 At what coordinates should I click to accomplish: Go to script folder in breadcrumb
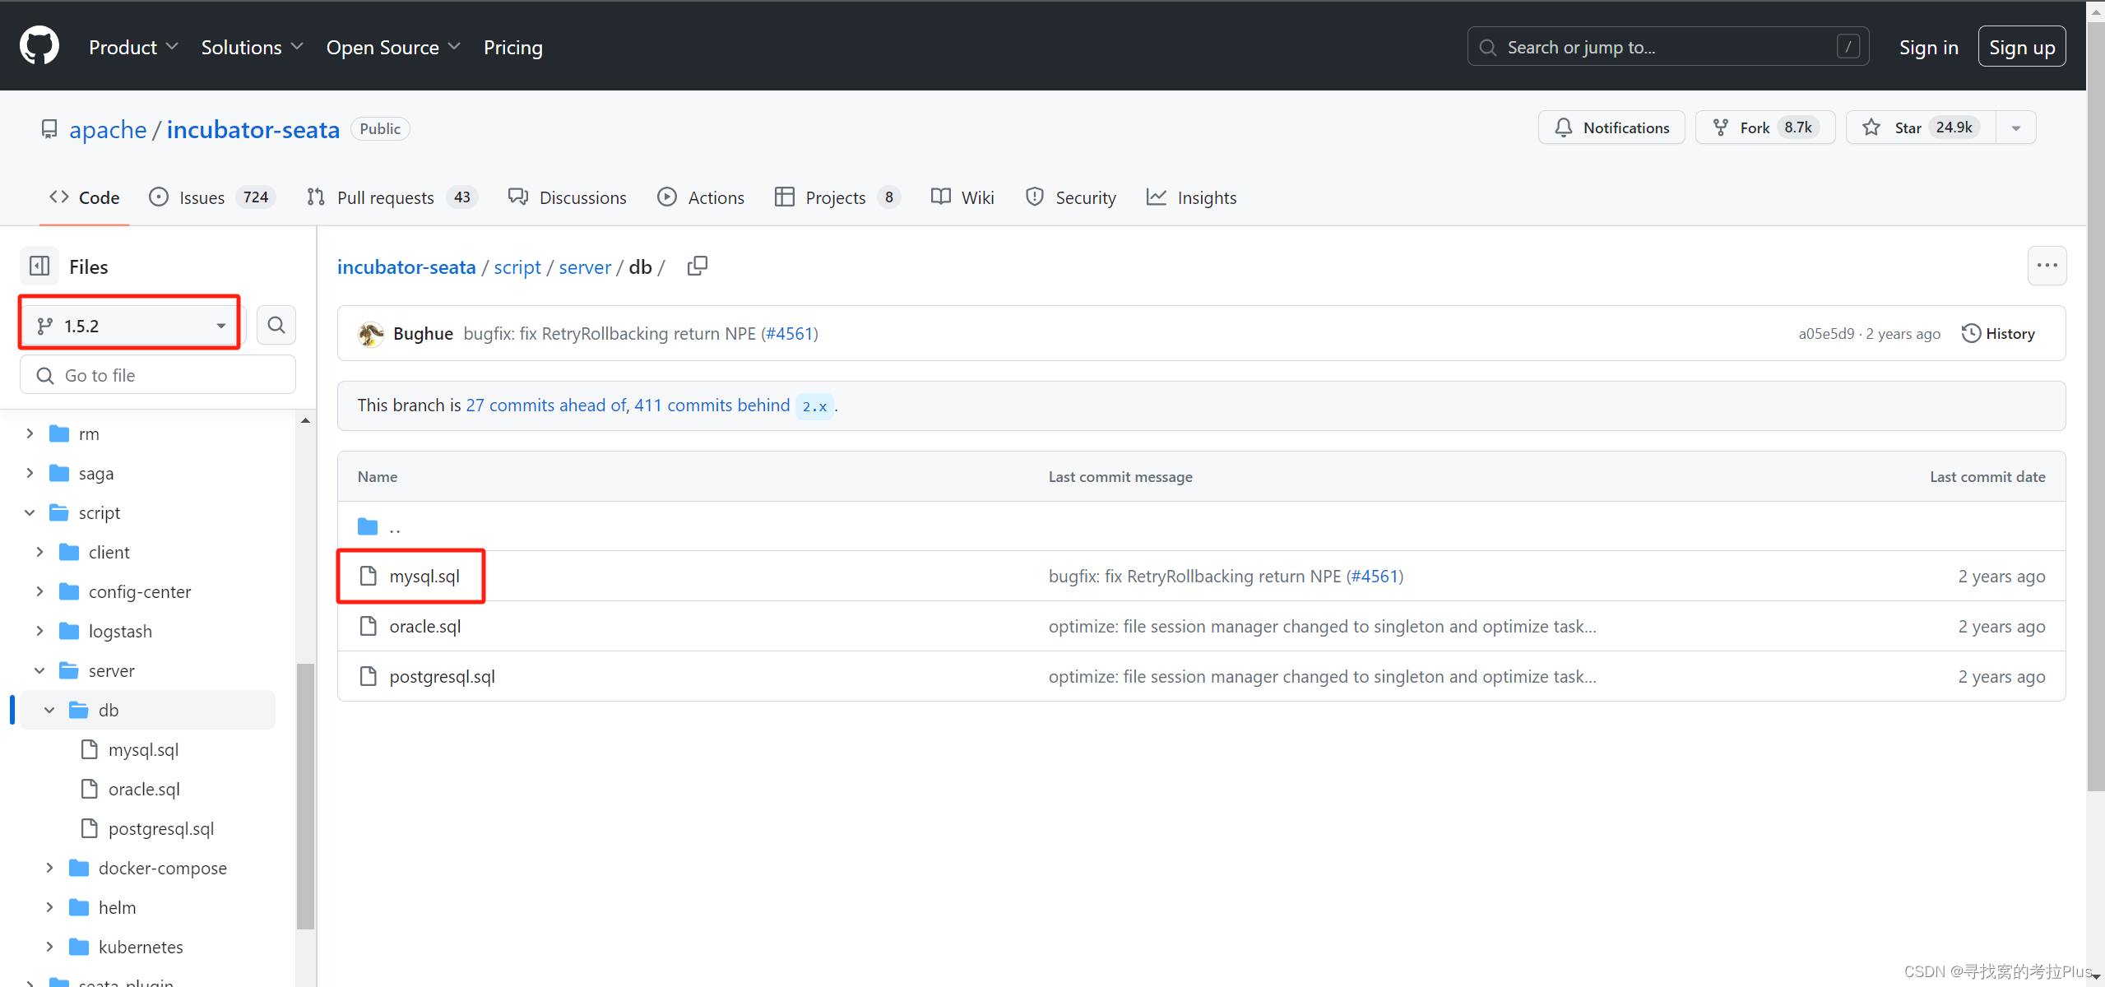pos(517,266)
